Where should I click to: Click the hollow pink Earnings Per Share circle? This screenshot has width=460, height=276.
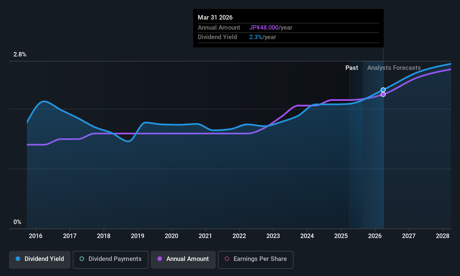[x=227, y=259]
